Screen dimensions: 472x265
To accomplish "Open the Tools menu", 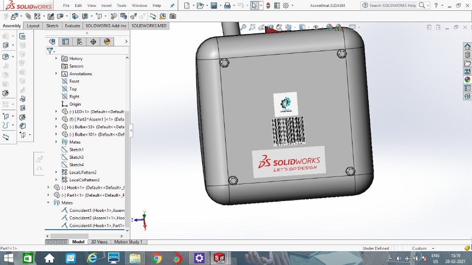I will [121, 5].
